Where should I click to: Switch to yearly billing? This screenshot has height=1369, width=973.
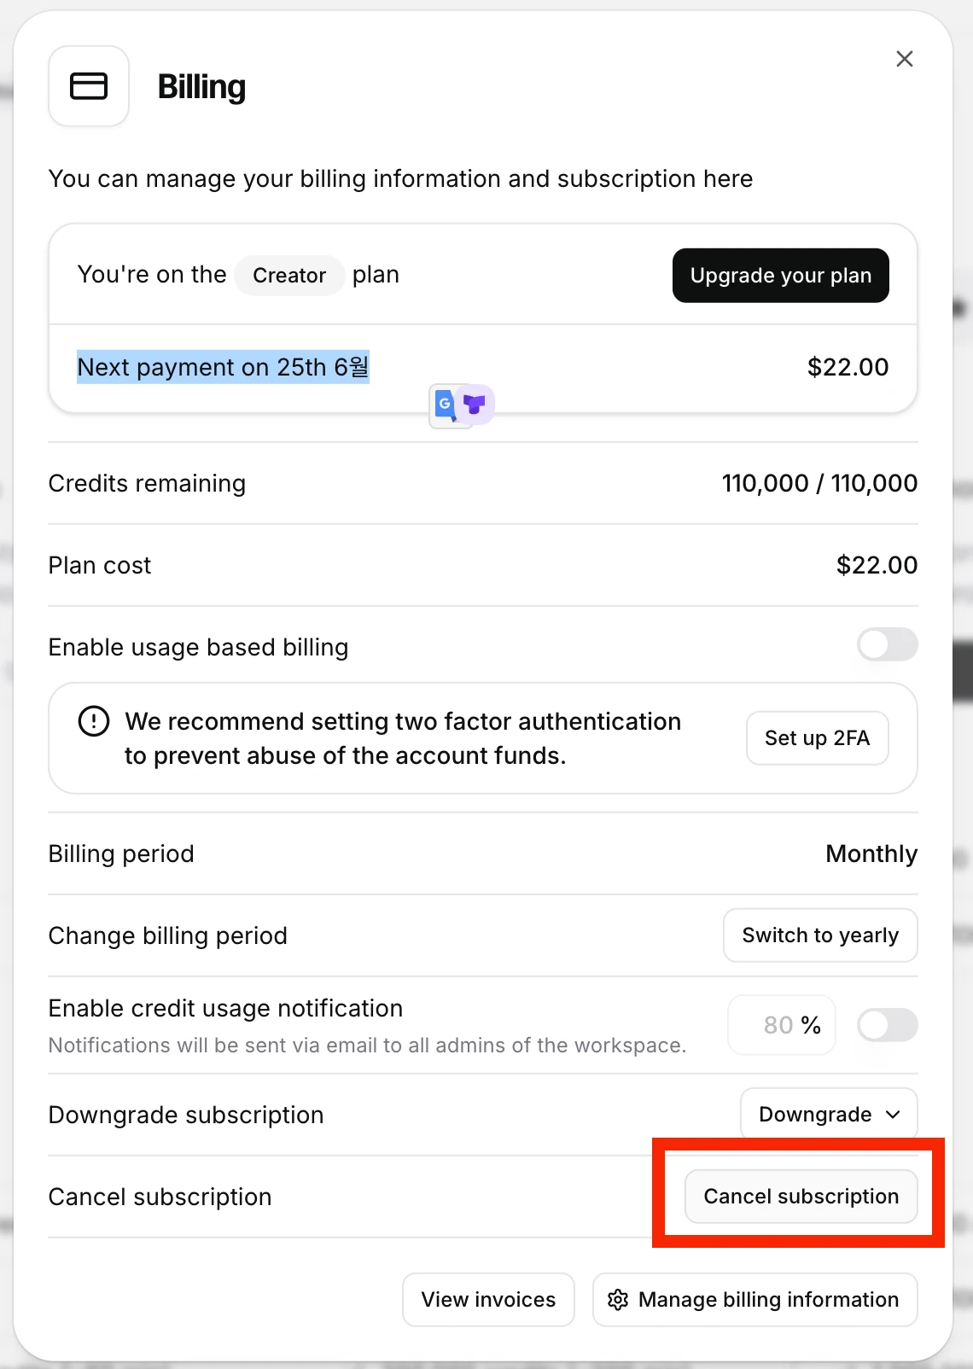[x=820, y=935]
